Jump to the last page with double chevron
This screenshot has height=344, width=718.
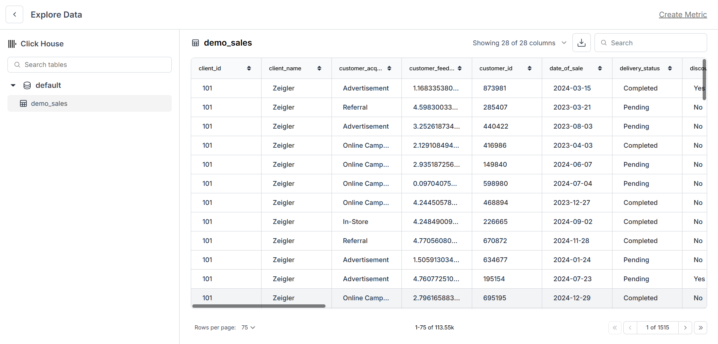coord(701,328)
